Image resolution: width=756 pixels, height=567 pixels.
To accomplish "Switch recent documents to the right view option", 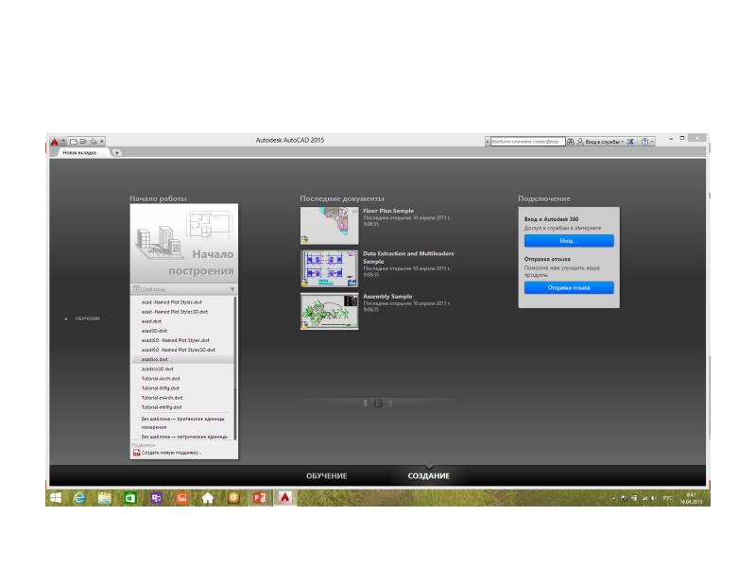I will (390, 404).
